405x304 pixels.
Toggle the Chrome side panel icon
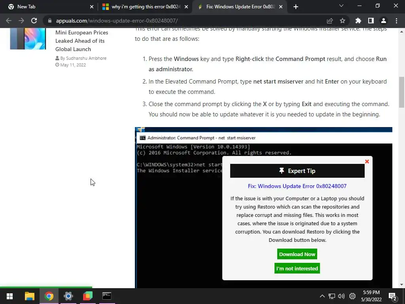click(x=371, y=21)
